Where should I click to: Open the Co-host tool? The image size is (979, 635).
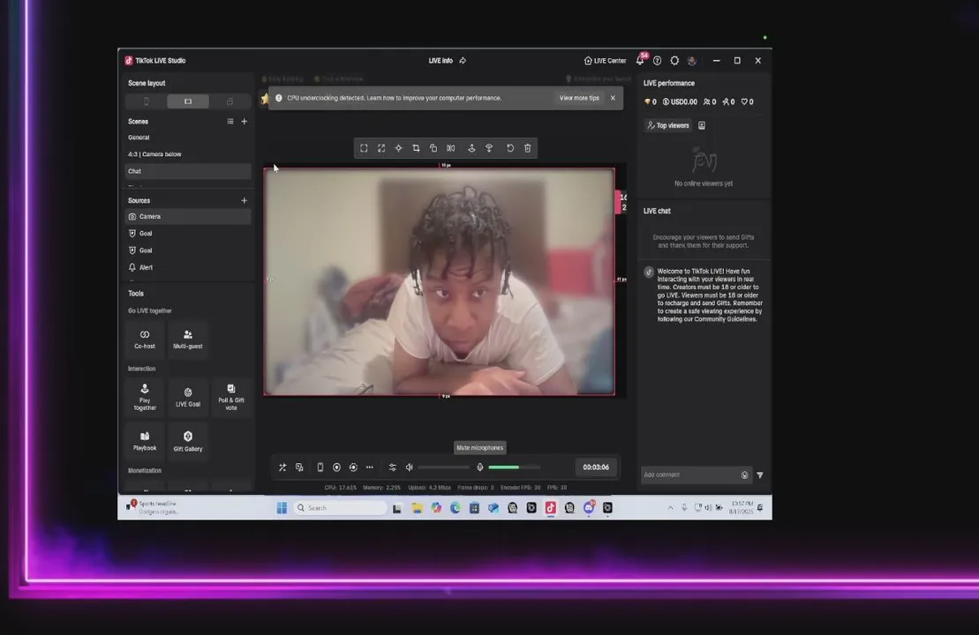144,340
